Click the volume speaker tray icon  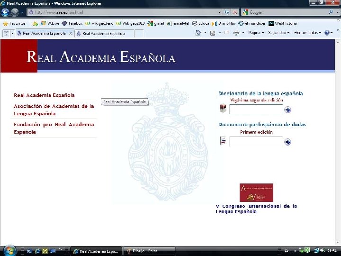322,251
